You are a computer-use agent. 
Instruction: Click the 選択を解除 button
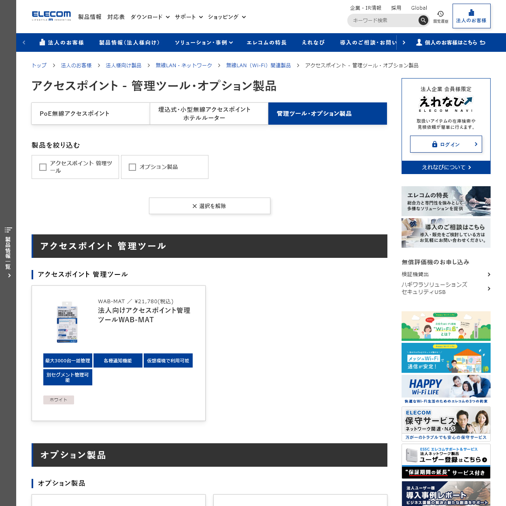click(x=210, y=206)
